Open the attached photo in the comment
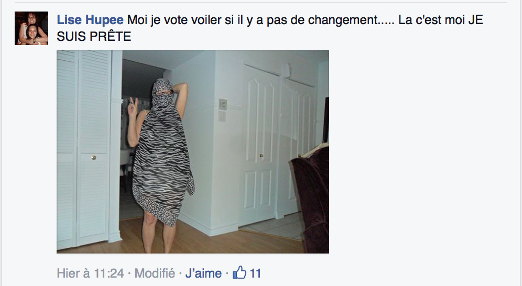 point(193,152)
